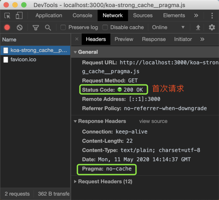The height and width of the screenshot is (200, 219).
Task: Toggle the network filter funnel icon
Action: click(36, 28)
